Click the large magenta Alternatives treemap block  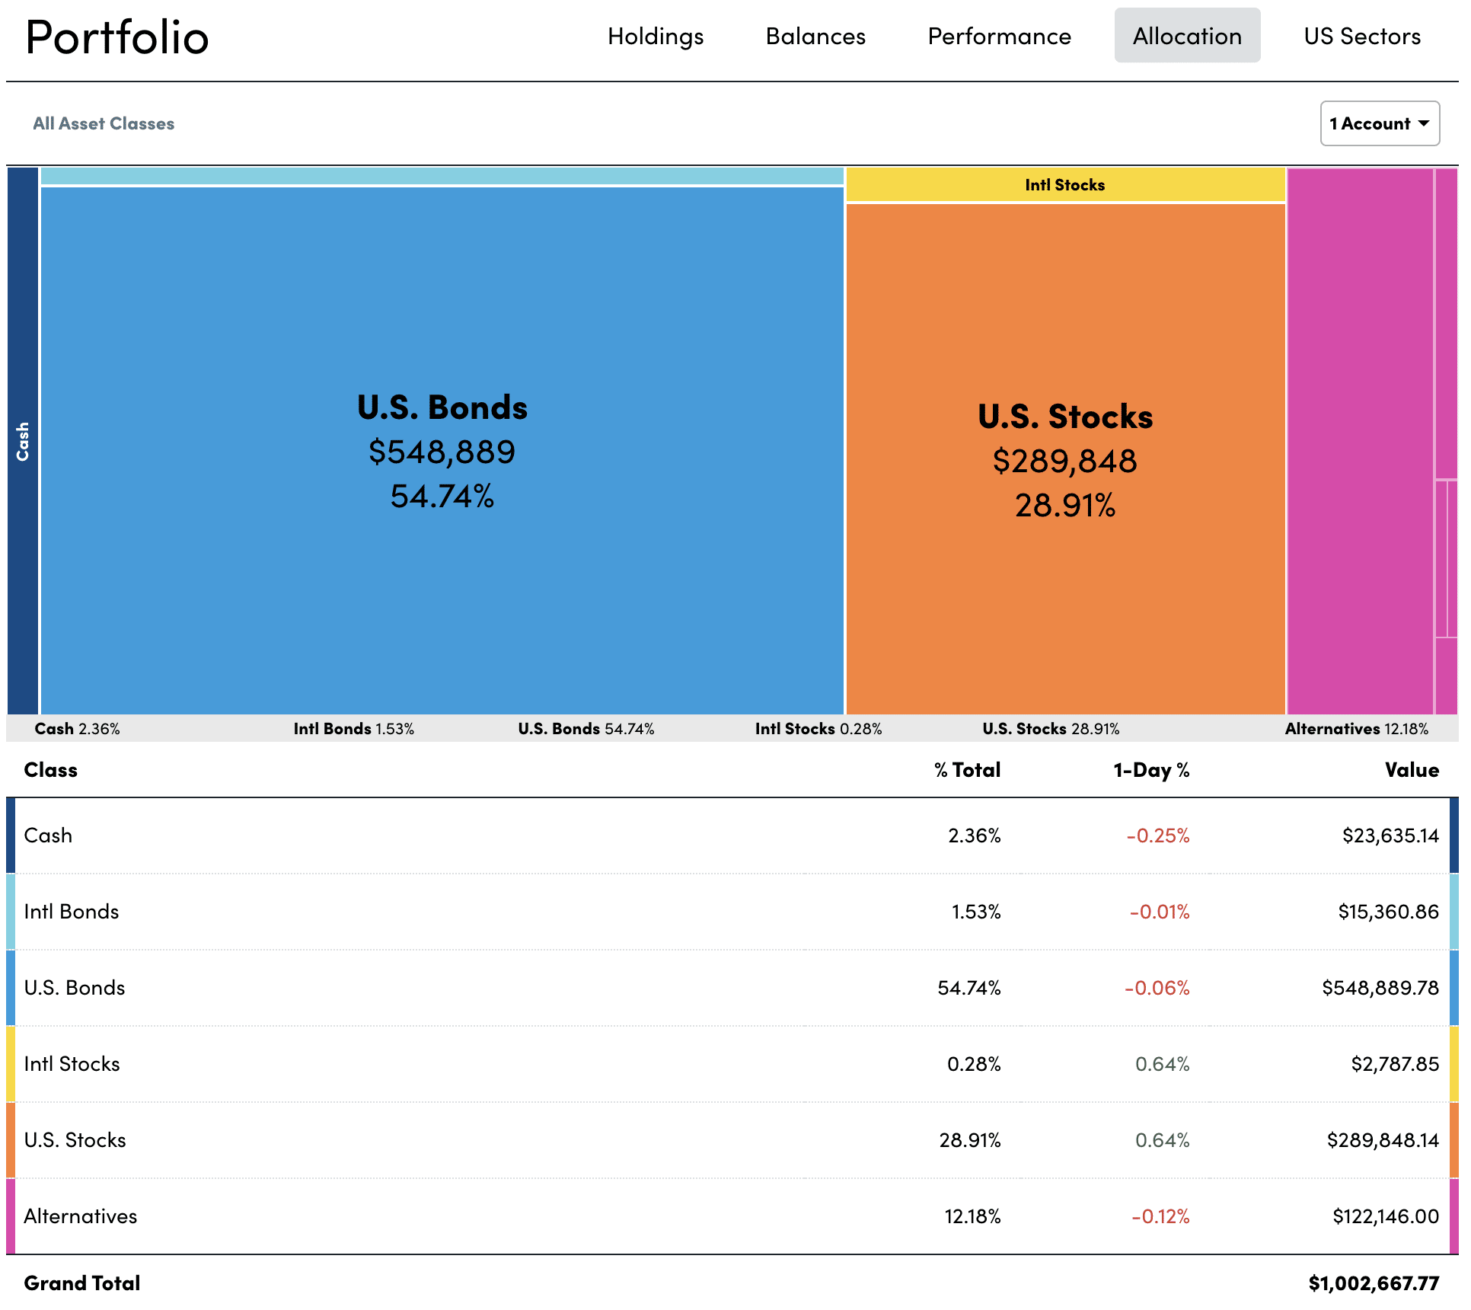[1360, 441]
